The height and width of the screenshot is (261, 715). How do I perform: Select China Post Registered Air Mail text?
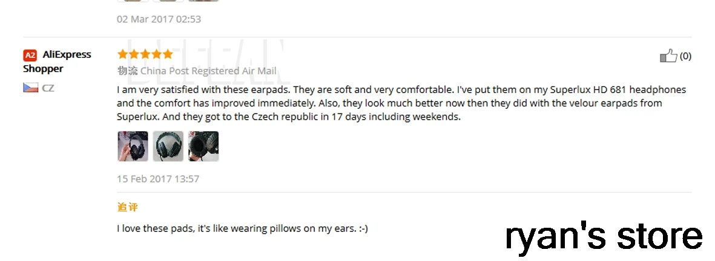(x=208, y=71)
